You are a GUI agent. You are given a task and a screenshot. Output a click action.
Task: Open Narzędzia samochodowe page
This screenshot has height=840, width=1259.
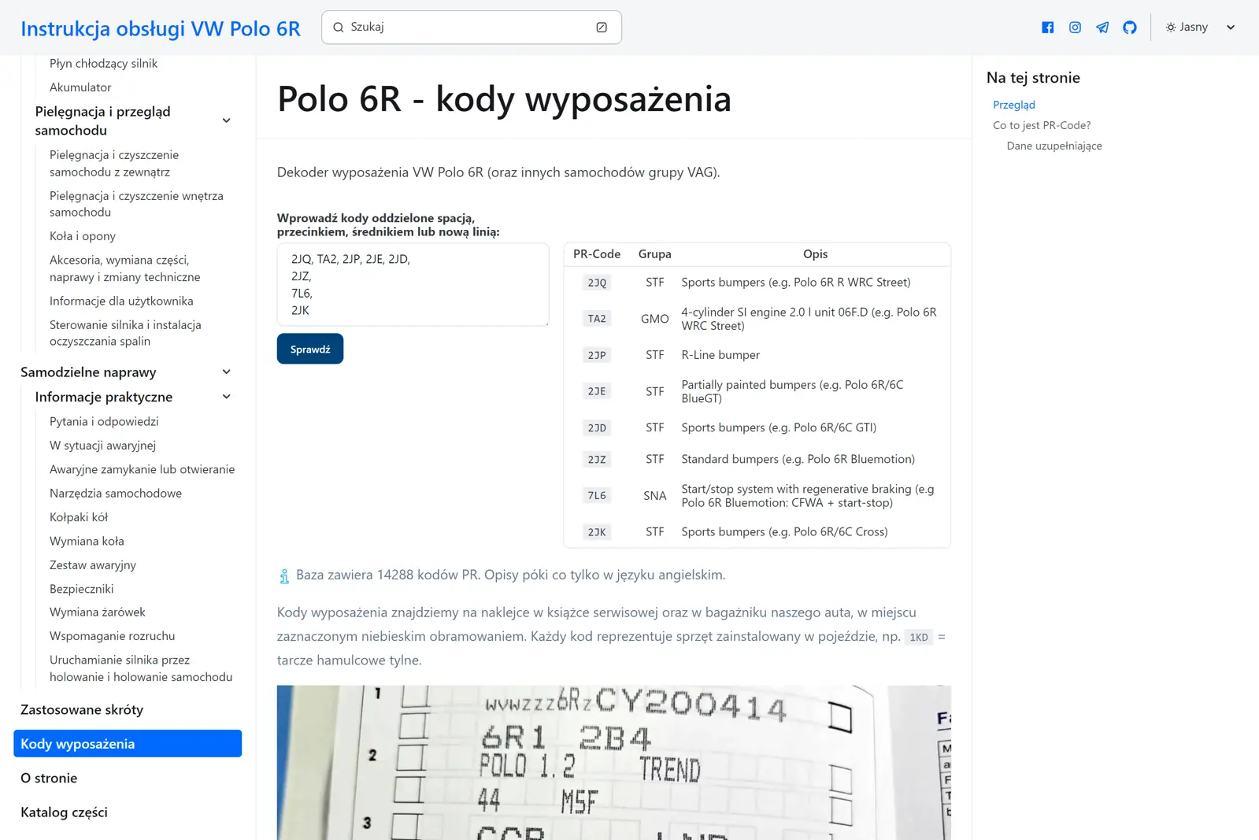coord(116,493)
